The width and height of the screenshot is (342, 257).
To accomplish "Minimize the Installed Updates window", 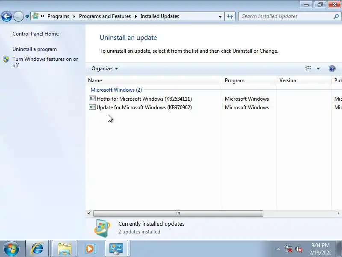I will pyautogui.click(x=306, y=5).
